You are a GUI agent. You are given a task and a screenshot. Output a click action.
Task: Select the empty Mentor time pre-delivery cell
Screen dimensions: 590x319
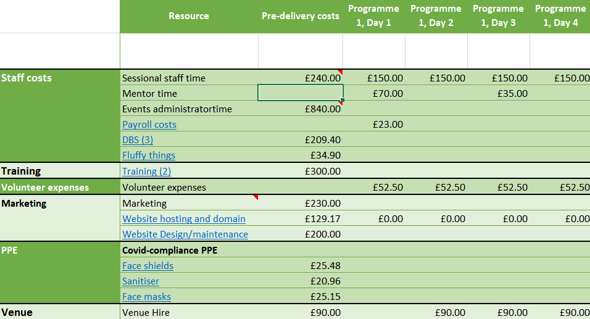click(x=300, y=93)
